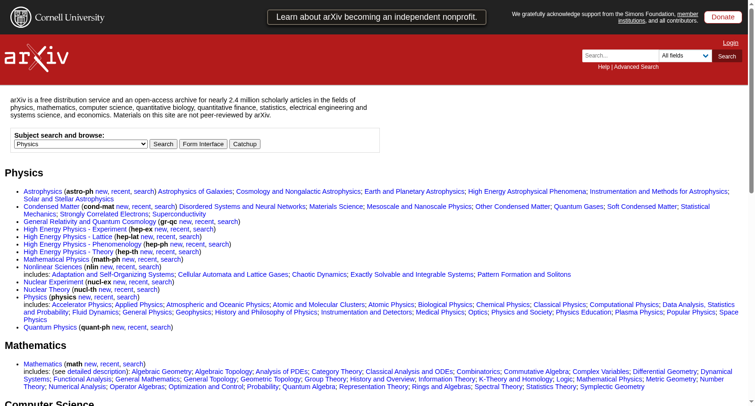Open Quantum Gases link
The width and height of the screenshot is (755, 406).
(x=579, y=207)
